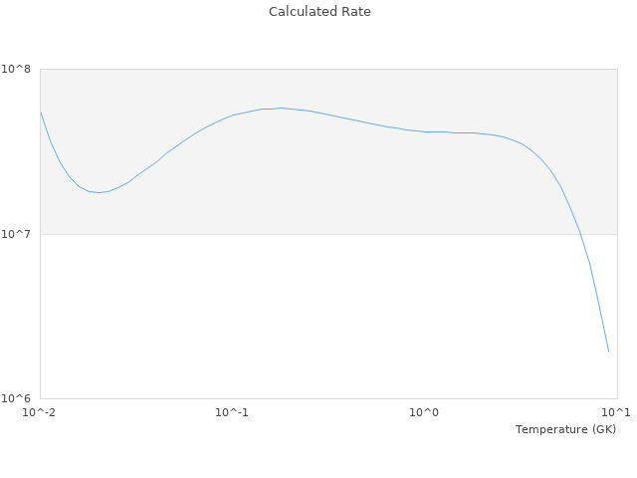This screenshot has height=478, width=637.
Task: Click the 10^1 x-axis label
Action: pyautogui.click(x=616, y=413)
